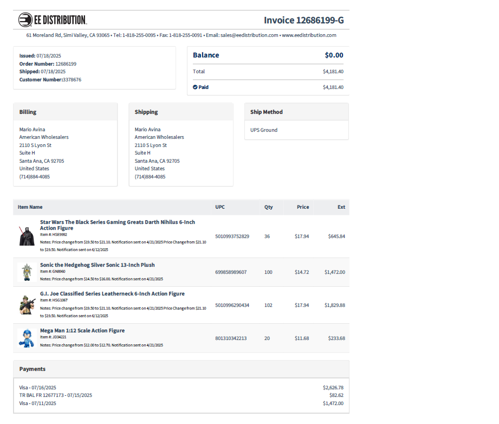Open Mega Man 1:12 Scale item title

coord(82,331)
